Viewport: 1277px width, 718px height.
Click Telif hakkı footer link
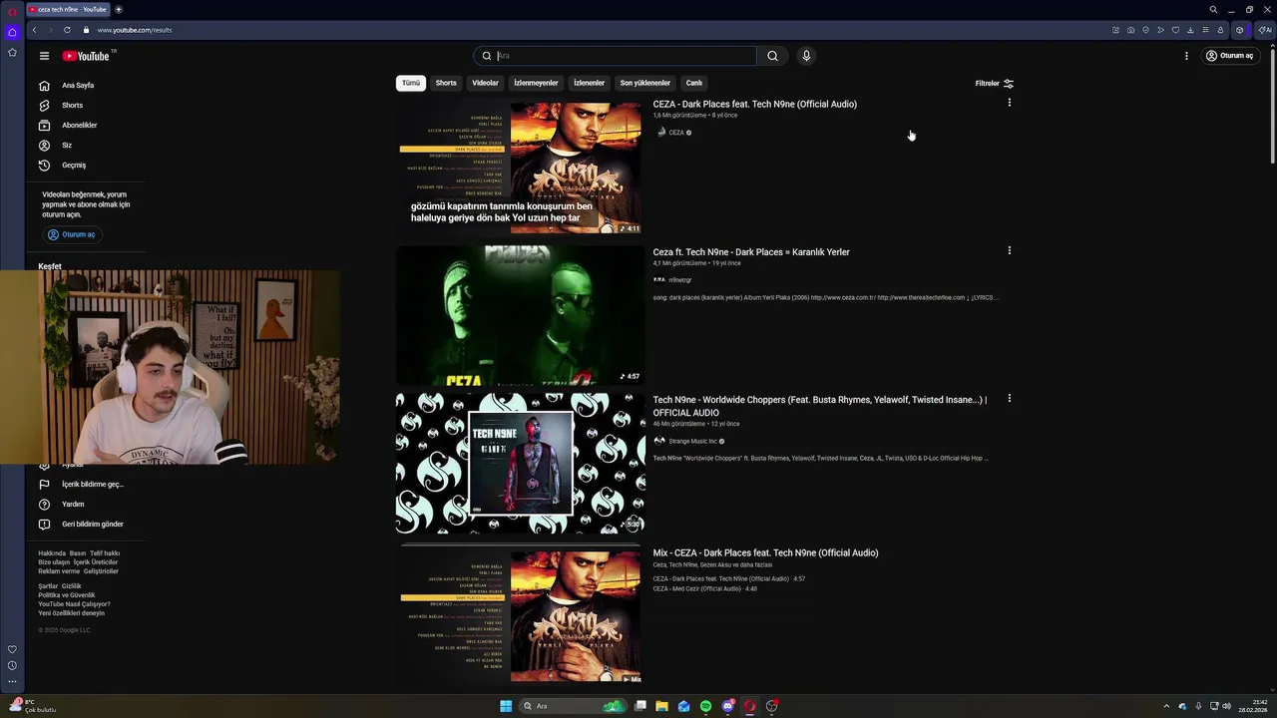click(105, 553)
